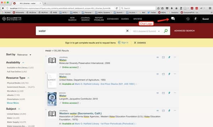Open Western water (Sacramento, Calif.) title
The image size is (213, 127).
[x=80, y=113]
